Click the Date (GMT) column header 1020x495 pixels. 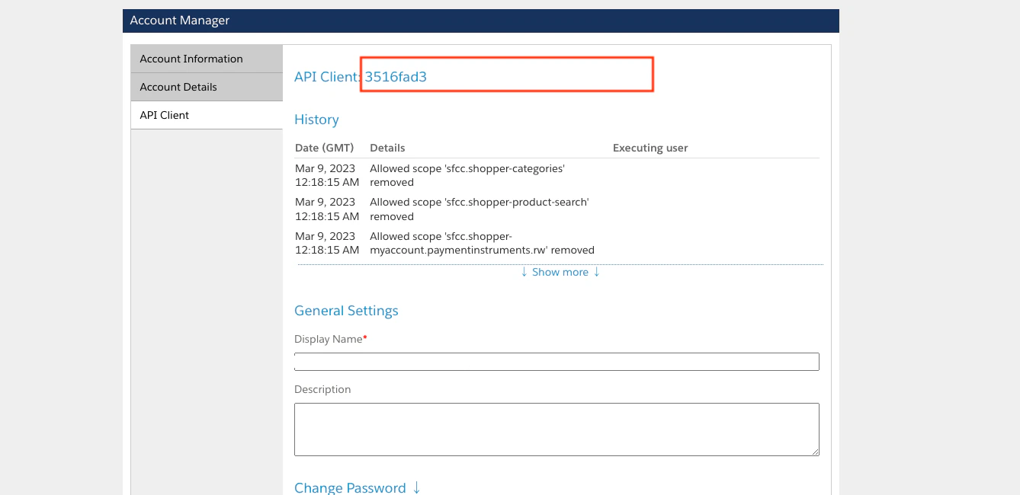[325, 148]
